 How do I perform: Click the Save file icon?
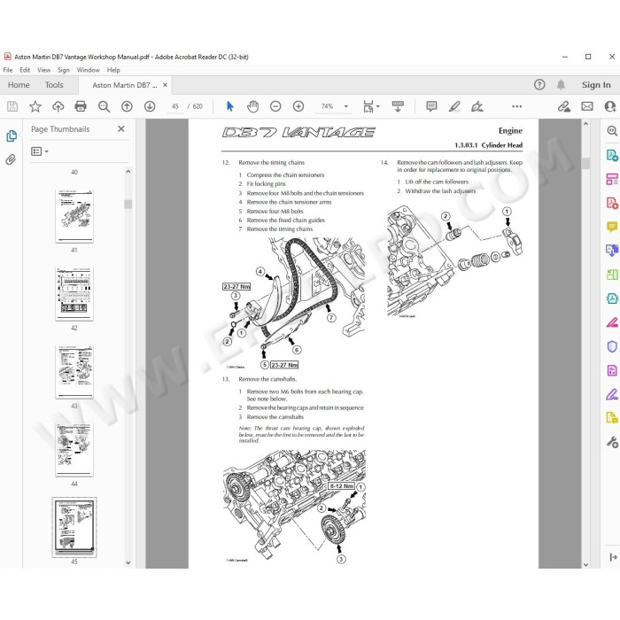pos(12,106)
